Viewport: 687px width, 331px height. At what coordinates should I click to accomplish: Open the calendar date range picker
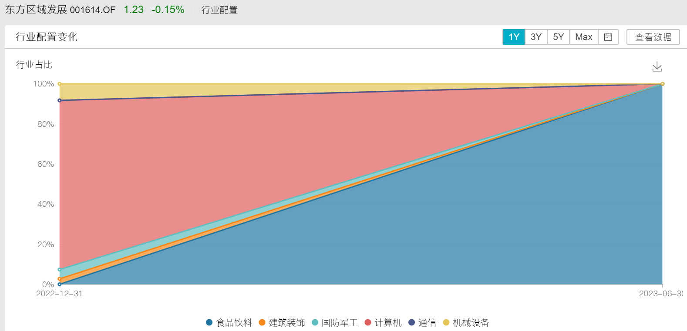pyautogui.click(x=608, y=37)
